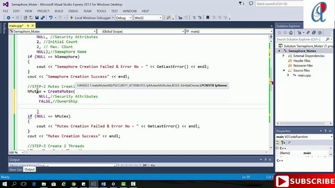Screen dimensions: 335x188
Task: Select Header Files in Solution Explorer
Action: [301, 61]
